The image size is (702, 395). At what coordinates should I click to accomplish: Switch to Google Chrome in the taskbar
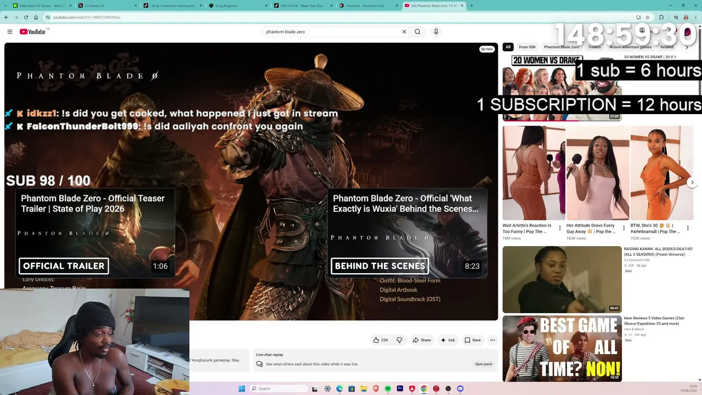(424, 388)
